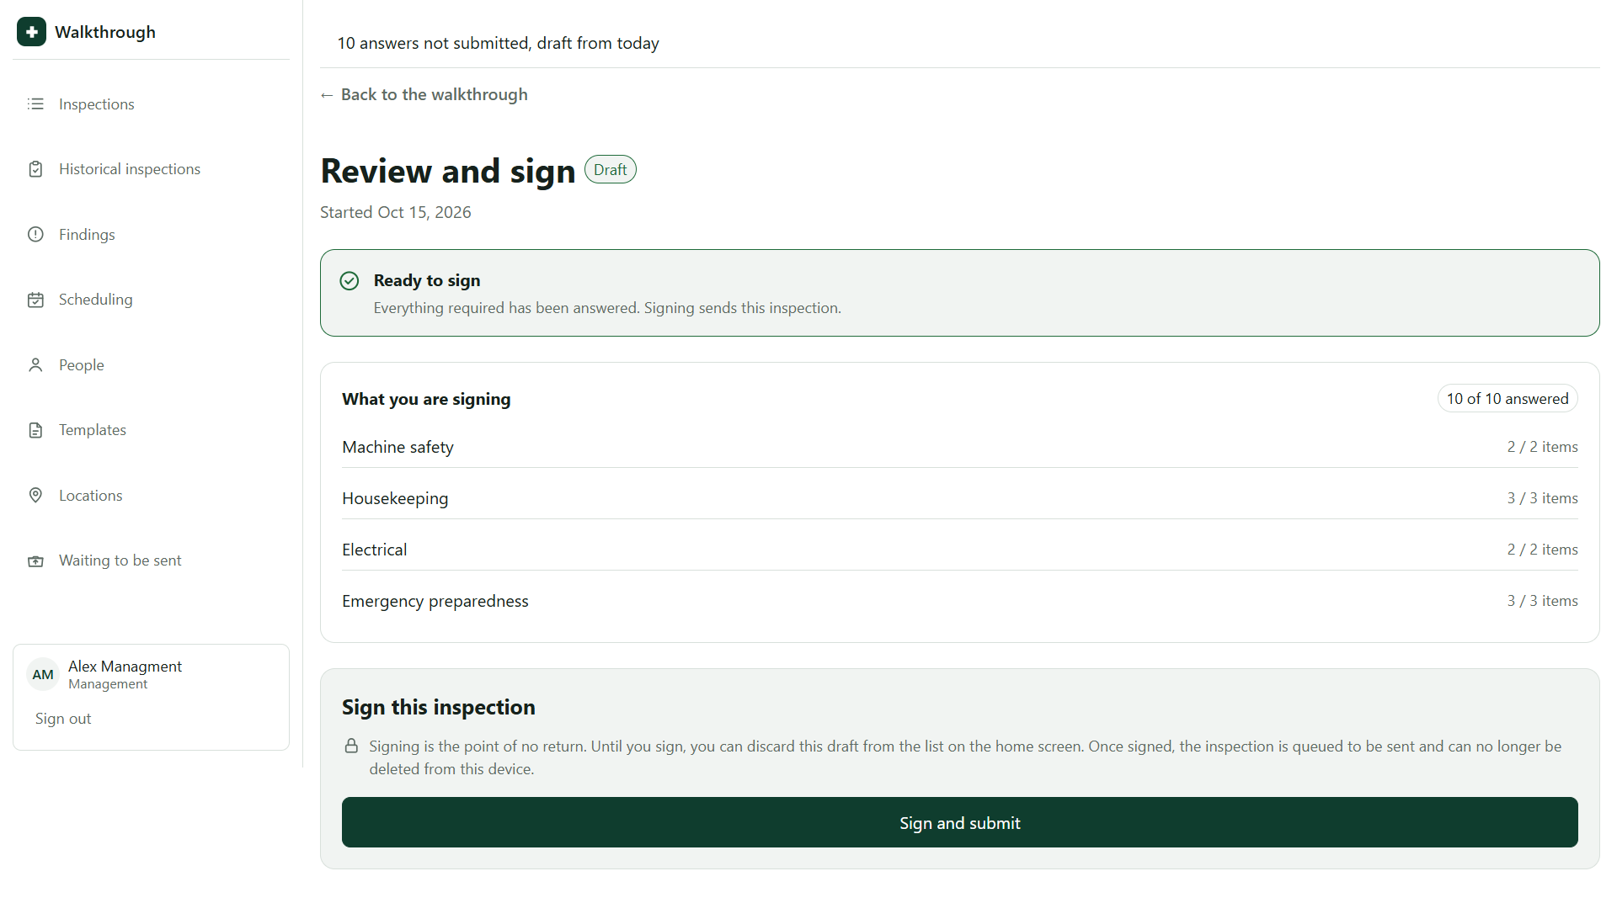Click the 3 / 3 items count for Housekeeping
Screen dimensions: 1617x919
pos(1543,498)
